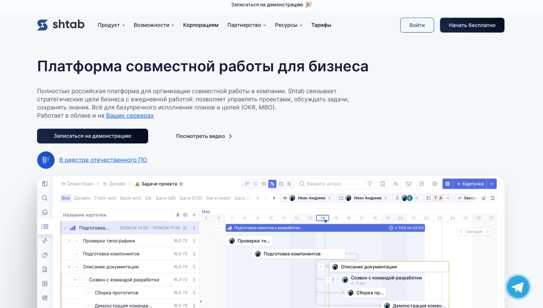This screenshot has height=308, width=543.
Task: Check the Созвон с командой разработки checkbox
Action: pos(82,279)
